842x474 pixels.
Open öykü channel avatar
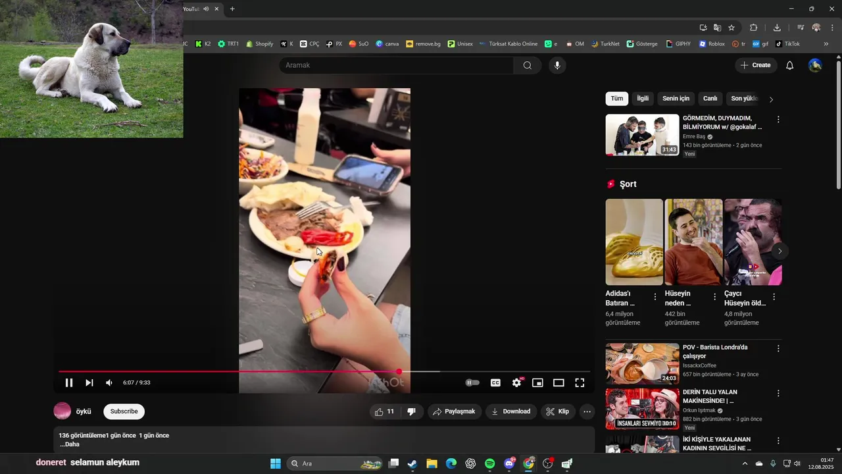coord(62,411)
